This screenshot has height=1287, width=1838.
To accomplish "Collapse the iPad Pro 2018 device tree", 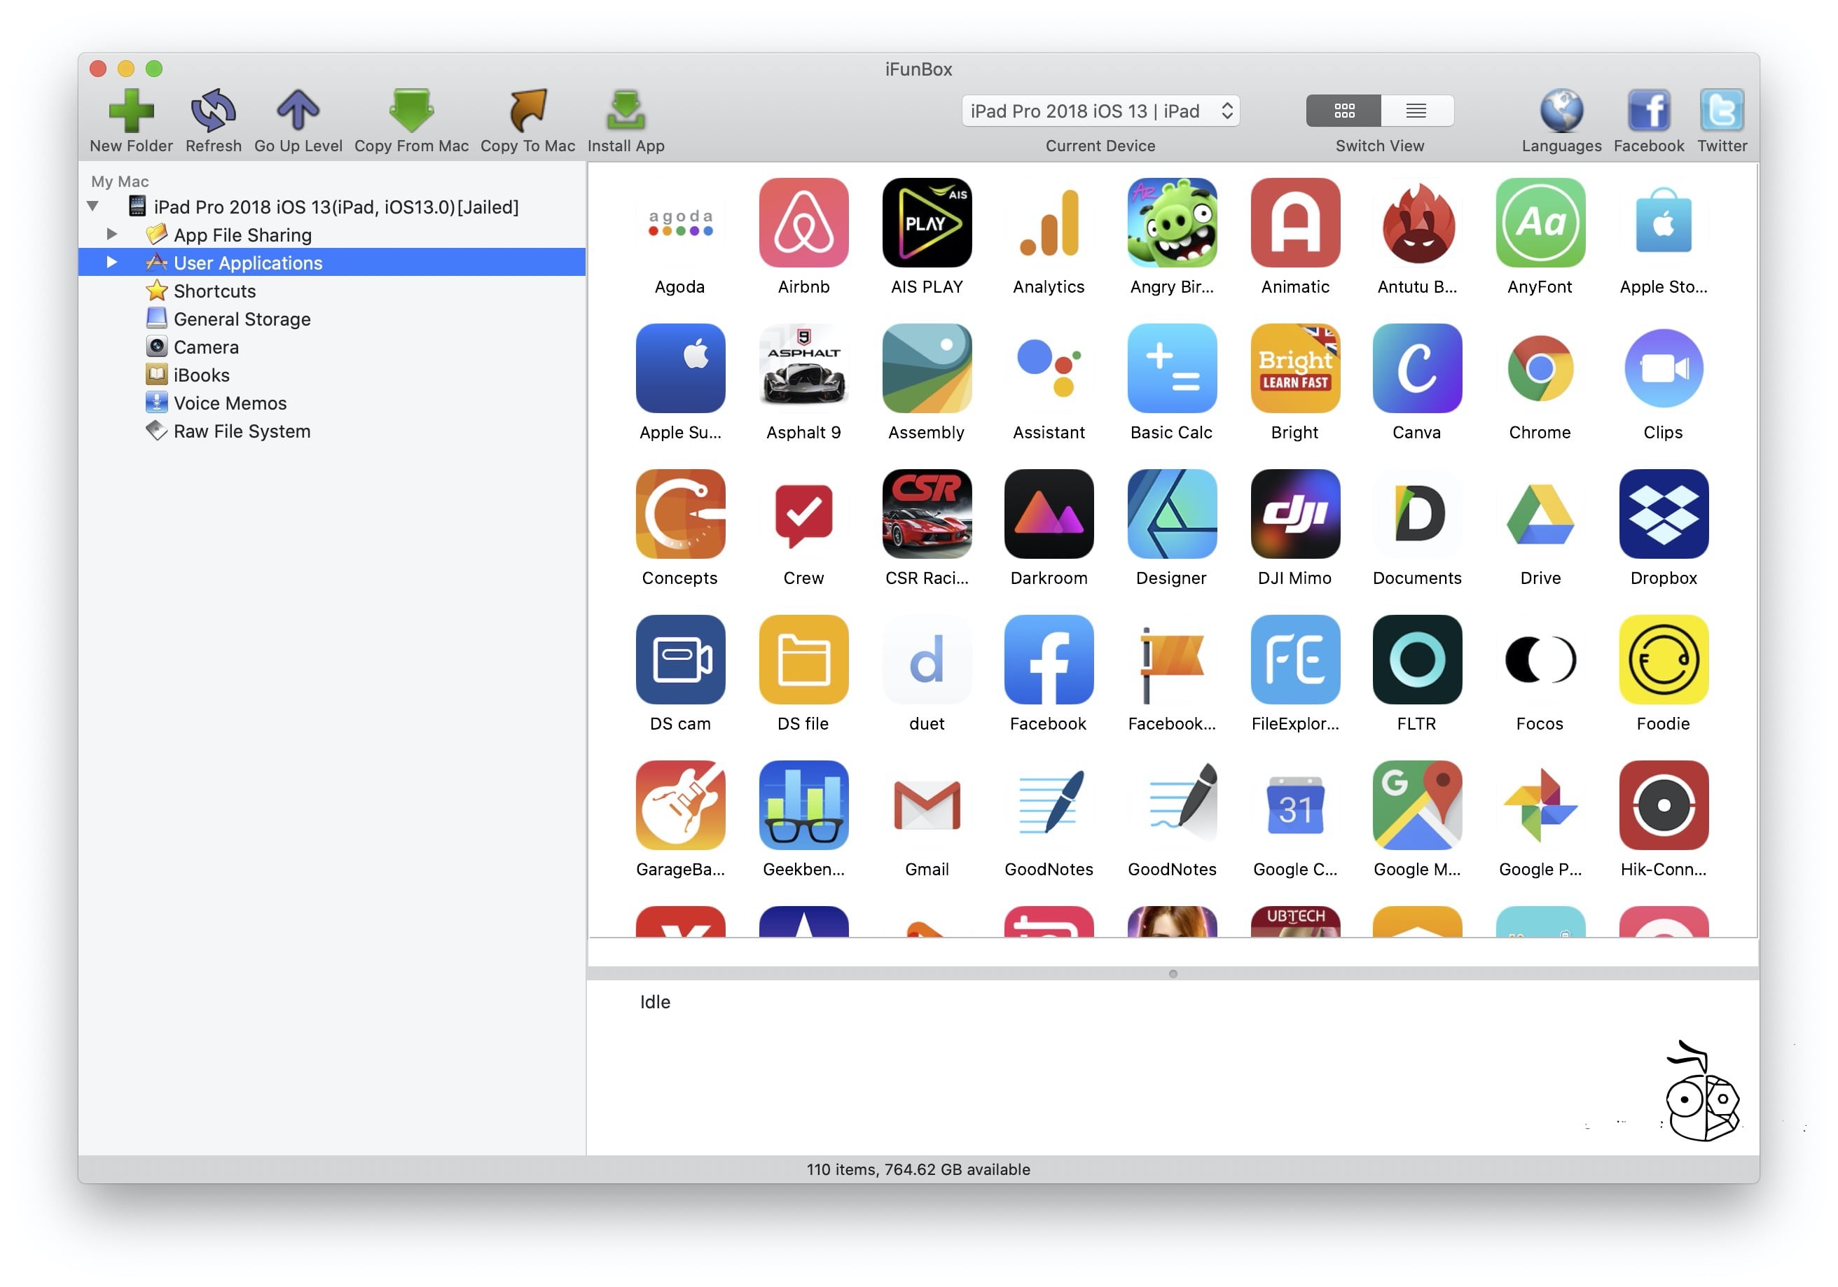I will click(x=93, y=206).
